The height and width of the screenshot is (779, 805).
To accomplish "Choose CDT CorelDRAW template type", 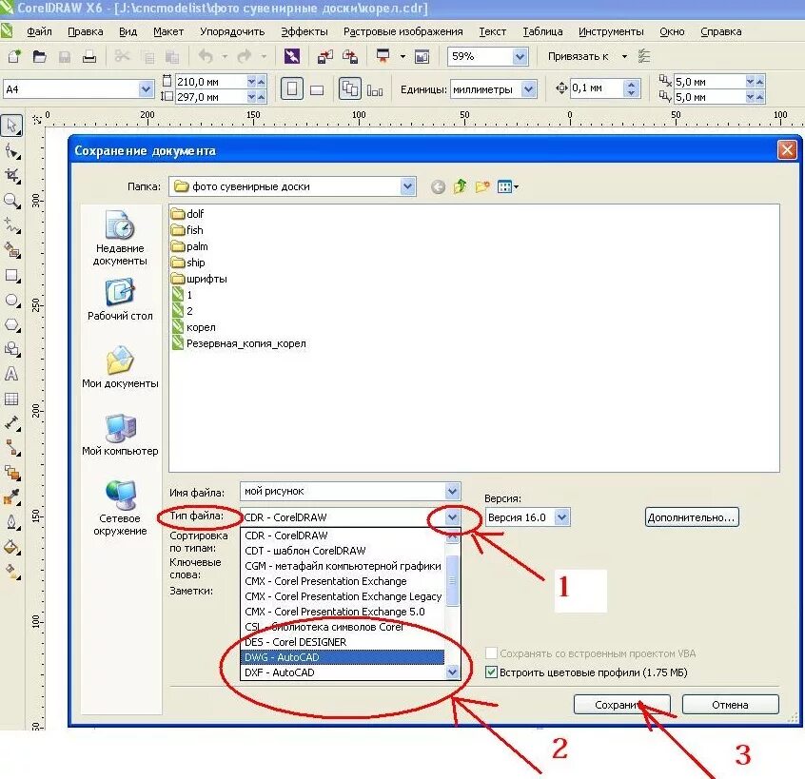I will (342, 551).
